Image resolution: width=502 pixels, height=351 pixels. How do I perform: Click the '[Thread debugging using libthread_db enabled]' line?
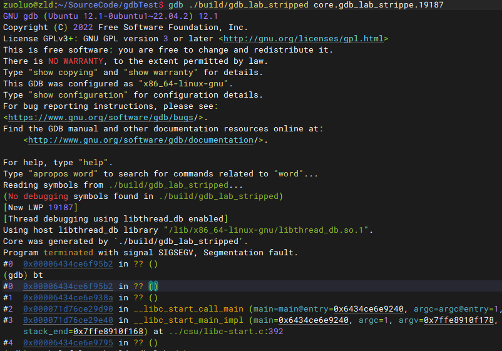pos(116,219)
